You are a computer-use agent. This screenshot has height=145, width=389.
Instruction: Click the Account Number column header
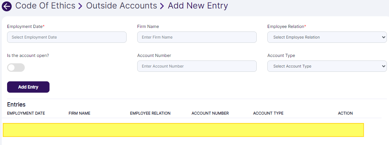point(210,113)
